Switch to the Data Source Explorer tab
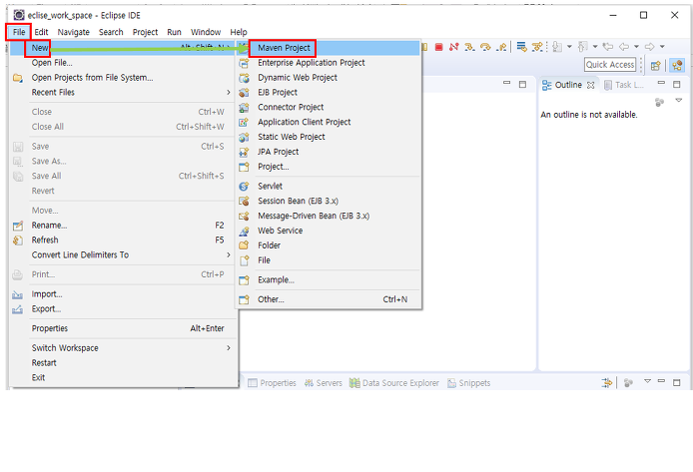 tap(394, 383)
